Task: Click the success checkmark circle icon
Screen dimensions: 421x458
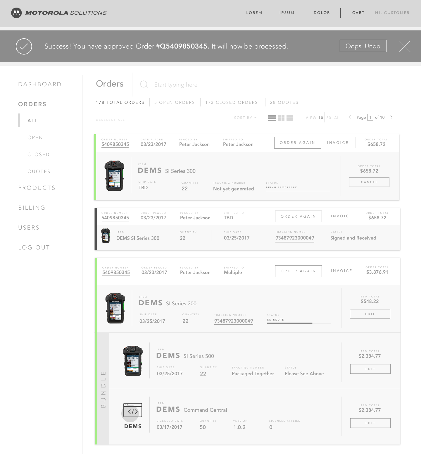Action: coord(24,46)
